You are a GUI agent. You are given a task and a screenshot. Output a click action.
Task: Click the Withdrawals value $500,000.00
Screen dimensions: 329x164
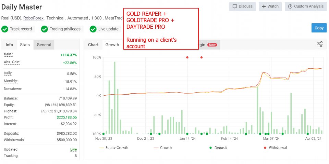click(x=67, y=140)
